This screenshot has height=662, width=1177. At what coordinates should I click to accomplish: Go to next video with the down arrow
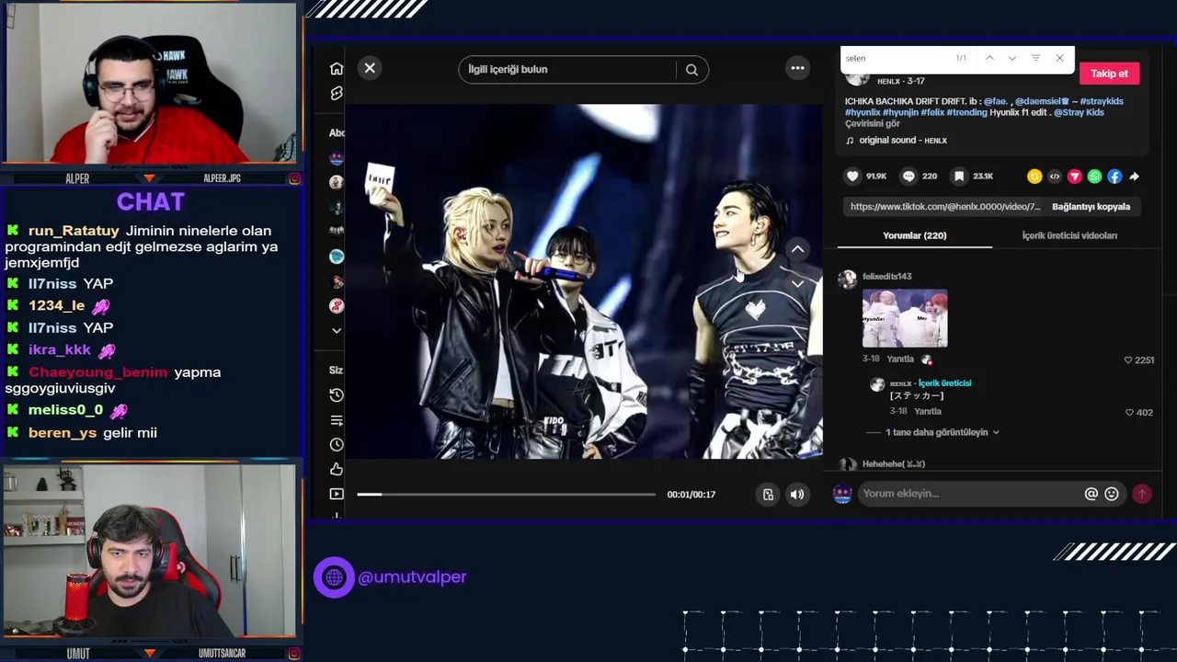[797, 284]
